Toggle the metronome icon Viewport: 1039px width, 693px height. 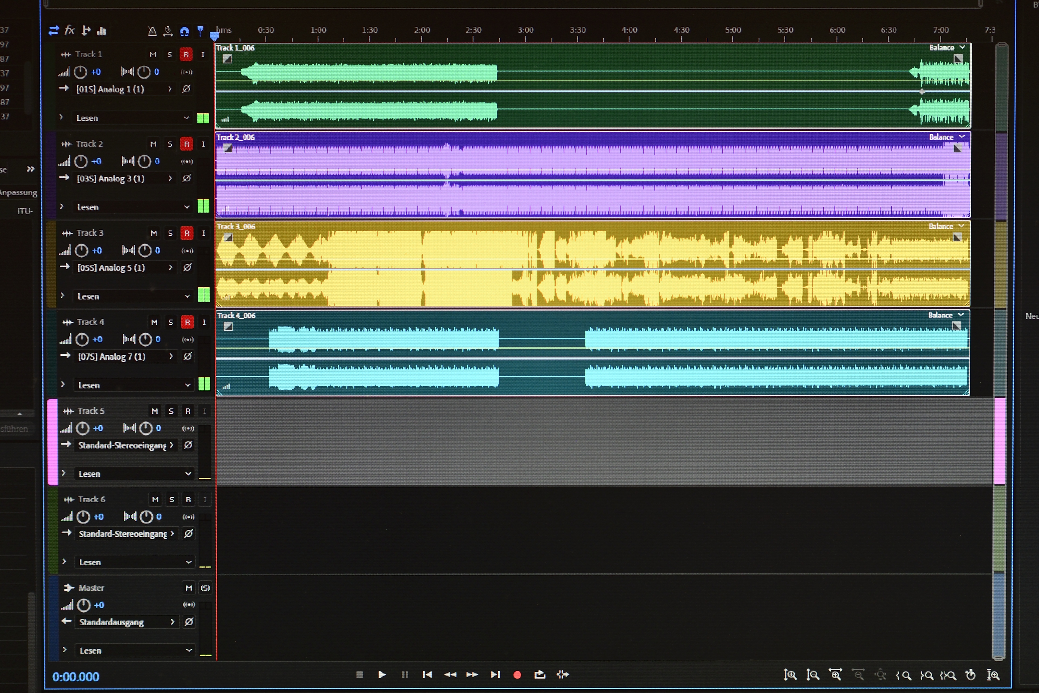(x=152, y=31)
